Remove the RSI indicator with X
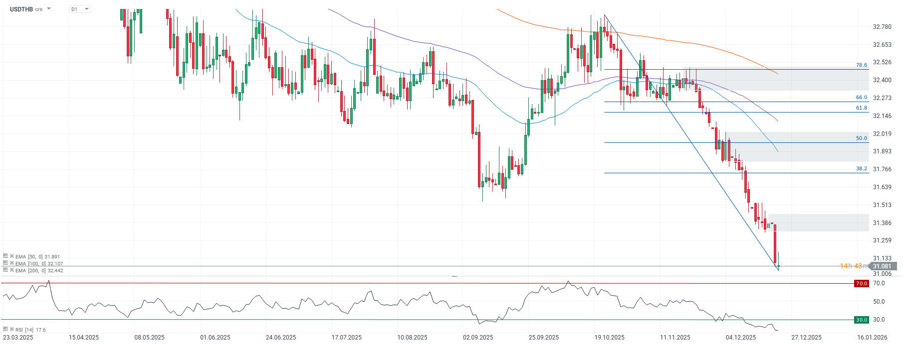 click(11, 329)
